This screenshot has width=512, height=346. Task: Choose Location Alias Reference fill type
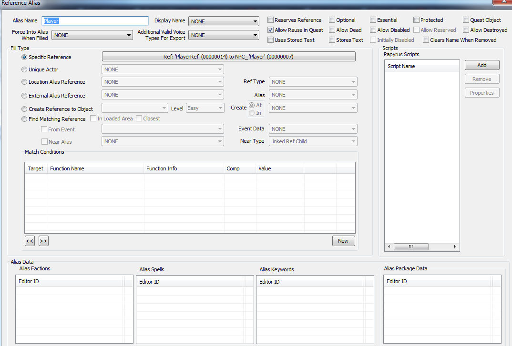click(24, 82)
